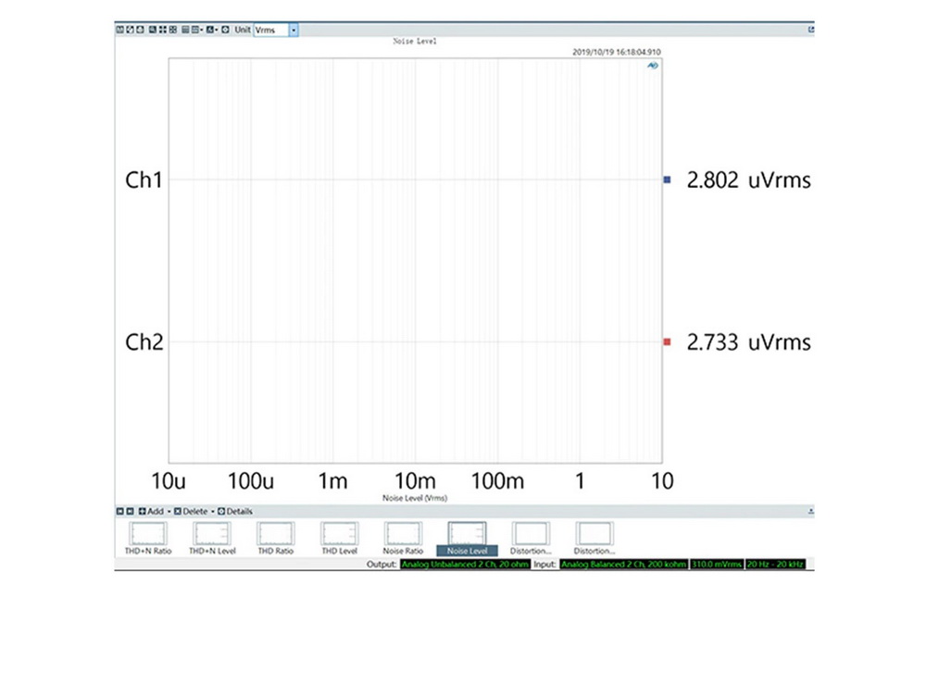Click the Details icon button
The height and width of the screenshot is (683, 926).
[221, 512]
